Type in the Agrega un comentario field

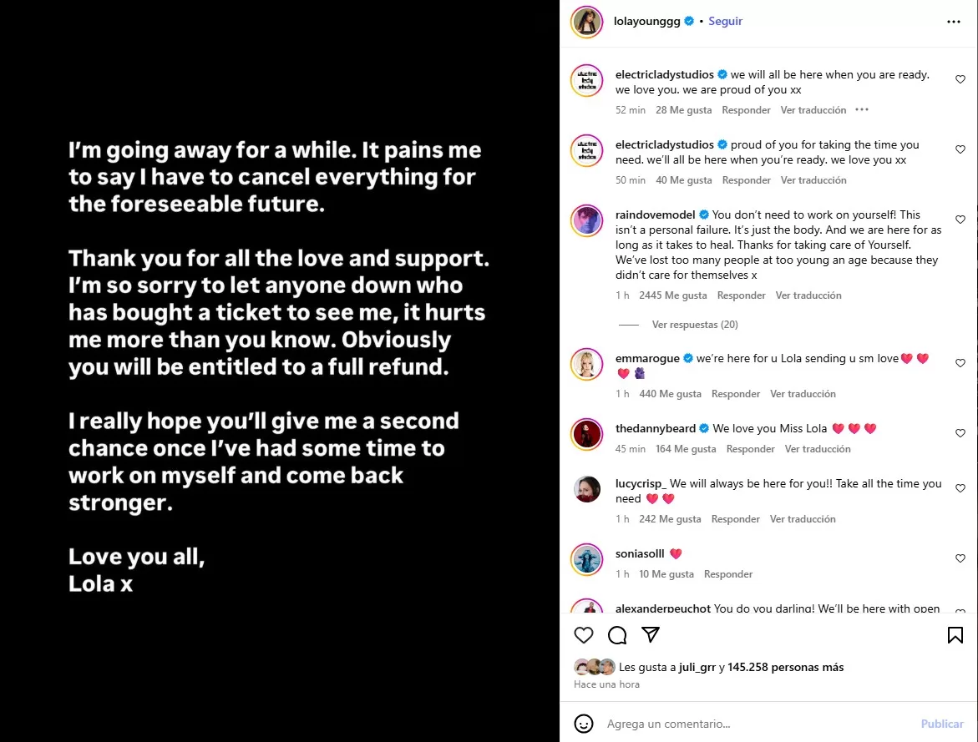752,724
